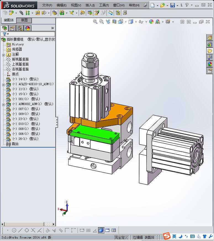Open Design Library icon in task pane
Image resolution: width=214 pixels, height=241 pixels.
tap(210, 44)
